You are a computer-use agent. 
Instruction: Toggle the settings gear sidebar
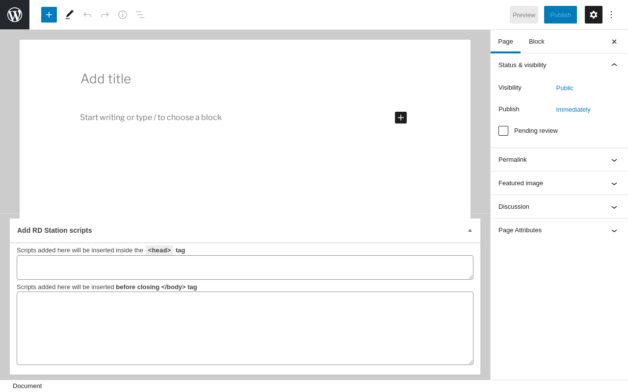[x=594, y=15]
